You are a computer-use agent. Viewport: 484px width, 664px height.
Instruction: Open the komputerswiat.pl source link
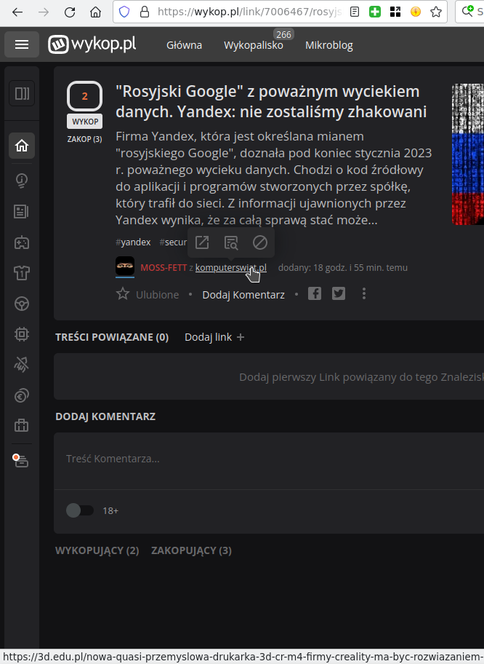click(231, 268)
